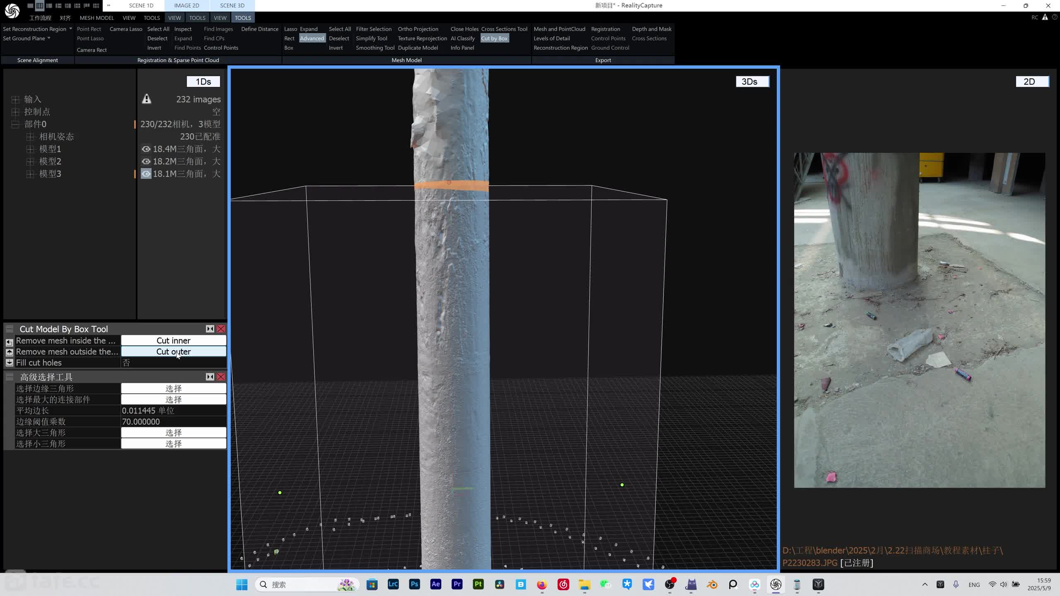
Task: Open Blender from the taskbar
Action: point(712,584)
